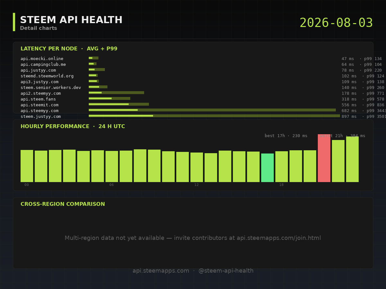Click the 556 ms · p99 836 value
Screen dimensions: 386x289
tap(363, 105)
